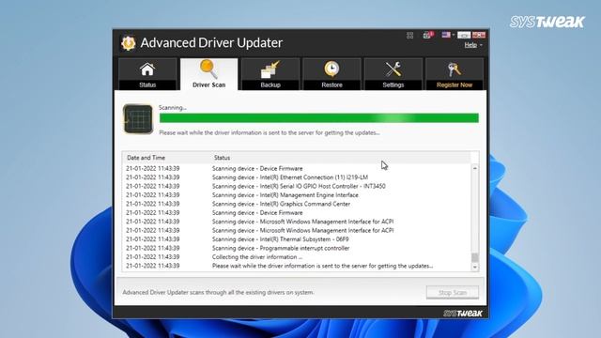The image size is (601, 338).
Task: Click the log scrollbar down arrow
Action: (475, 267)
